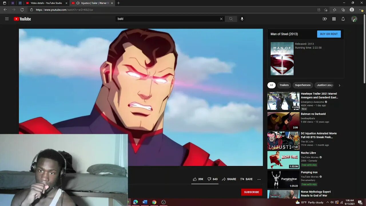Mute the Injustice Trailer tab audio icon
The image size is (366, 206).
coord(78,3)
